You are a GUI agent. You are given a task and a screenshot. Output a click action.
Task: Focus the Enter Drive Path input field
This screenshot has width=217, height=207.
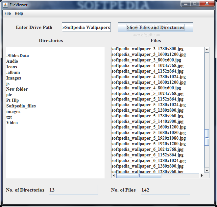coord(86,27)
